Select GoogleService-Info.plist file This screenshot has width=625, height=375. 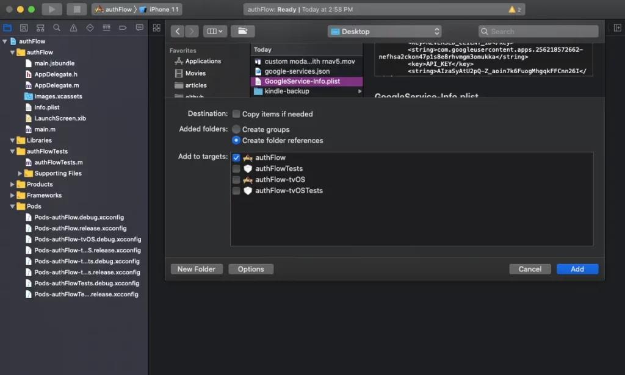click(306, 81)
